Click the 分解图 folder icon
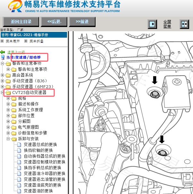Viewport: 193px width, 194px height. (14, 122)
